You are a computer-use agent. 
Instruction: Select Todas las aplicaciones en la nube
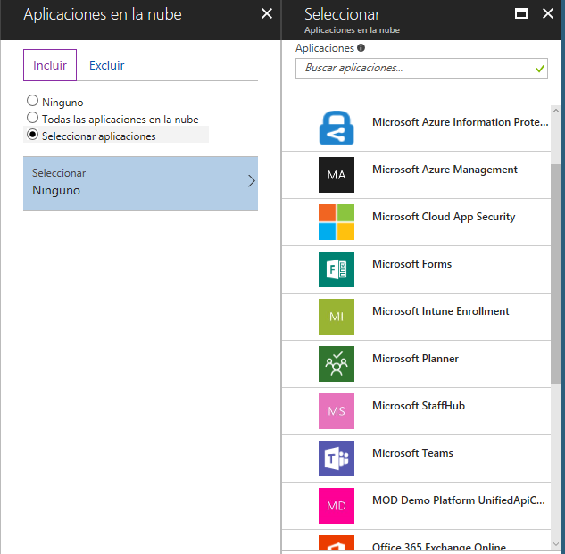pos(33,118)
